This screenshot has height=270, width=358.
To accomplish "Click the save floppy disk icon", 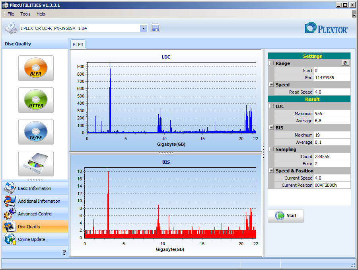I will point(155,28).
